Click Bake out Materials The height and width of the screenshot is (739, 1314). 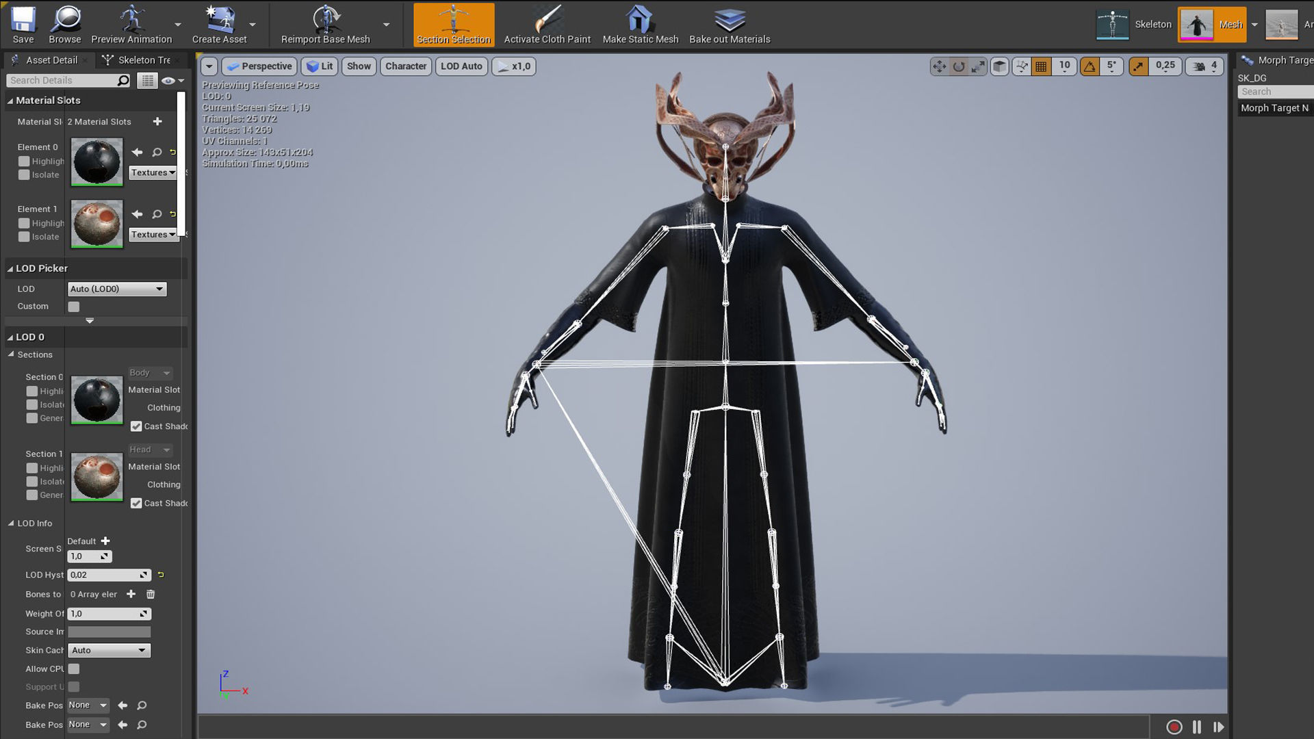pyautogui.click(x=730, y=25)
